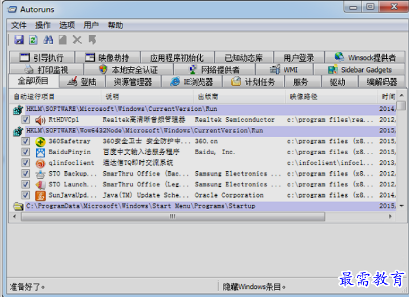Switch to the Sidebar Gadgets tab

click(x=359, y=70)
